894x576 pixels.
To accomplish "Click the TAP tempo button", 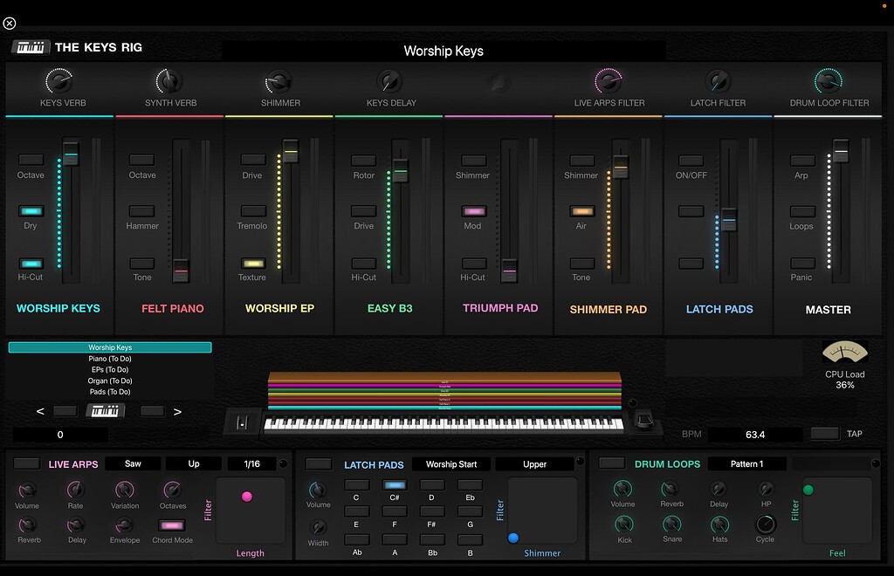I will pyautogui.click(x=824, y=434).
